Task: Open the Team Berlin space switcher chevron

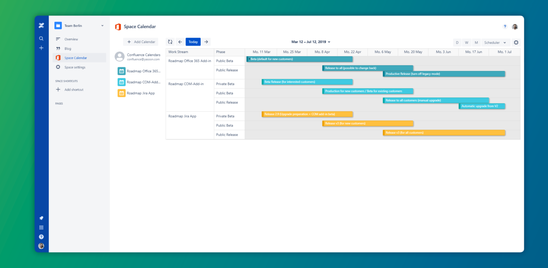Action: (102, 25)
